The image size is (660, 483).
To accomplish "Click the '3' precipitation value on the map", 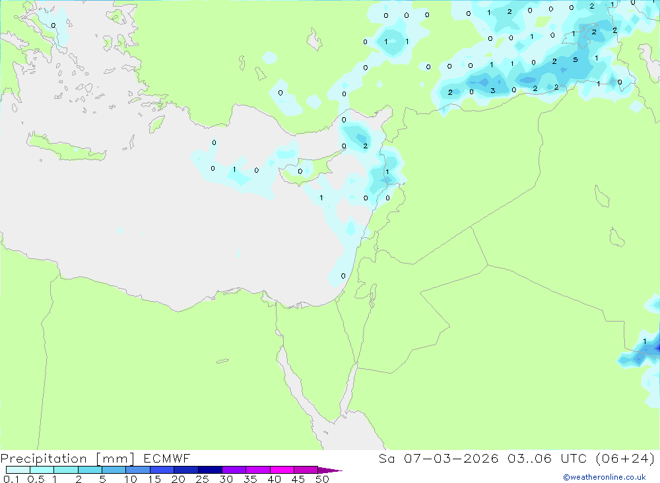I will pos(492,91).
